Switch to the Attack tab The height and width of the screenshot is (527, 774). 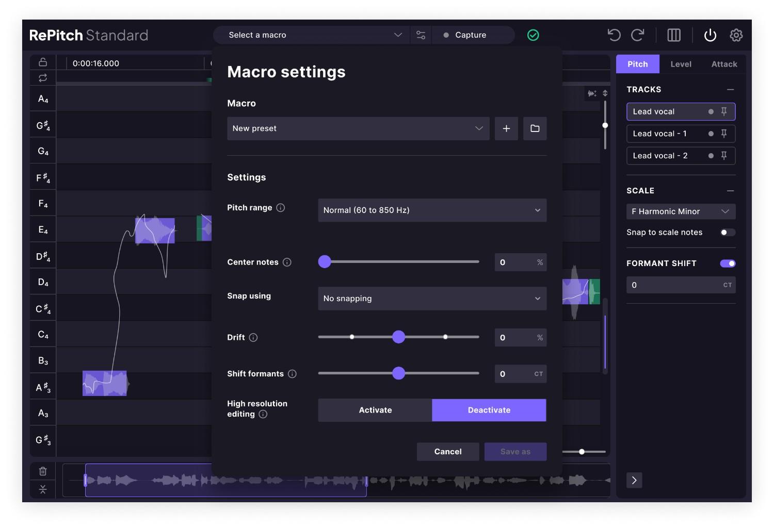point(723,64)
